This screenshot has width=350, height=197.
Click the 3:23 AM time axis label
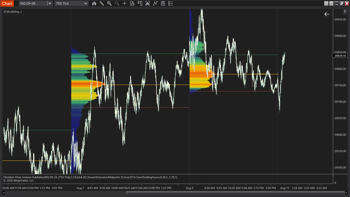[321, 188]
